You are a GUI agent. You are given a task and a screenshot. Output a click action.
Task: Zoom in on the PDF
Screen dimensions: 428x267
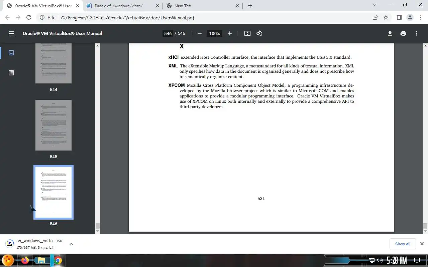tap(230, 33)
